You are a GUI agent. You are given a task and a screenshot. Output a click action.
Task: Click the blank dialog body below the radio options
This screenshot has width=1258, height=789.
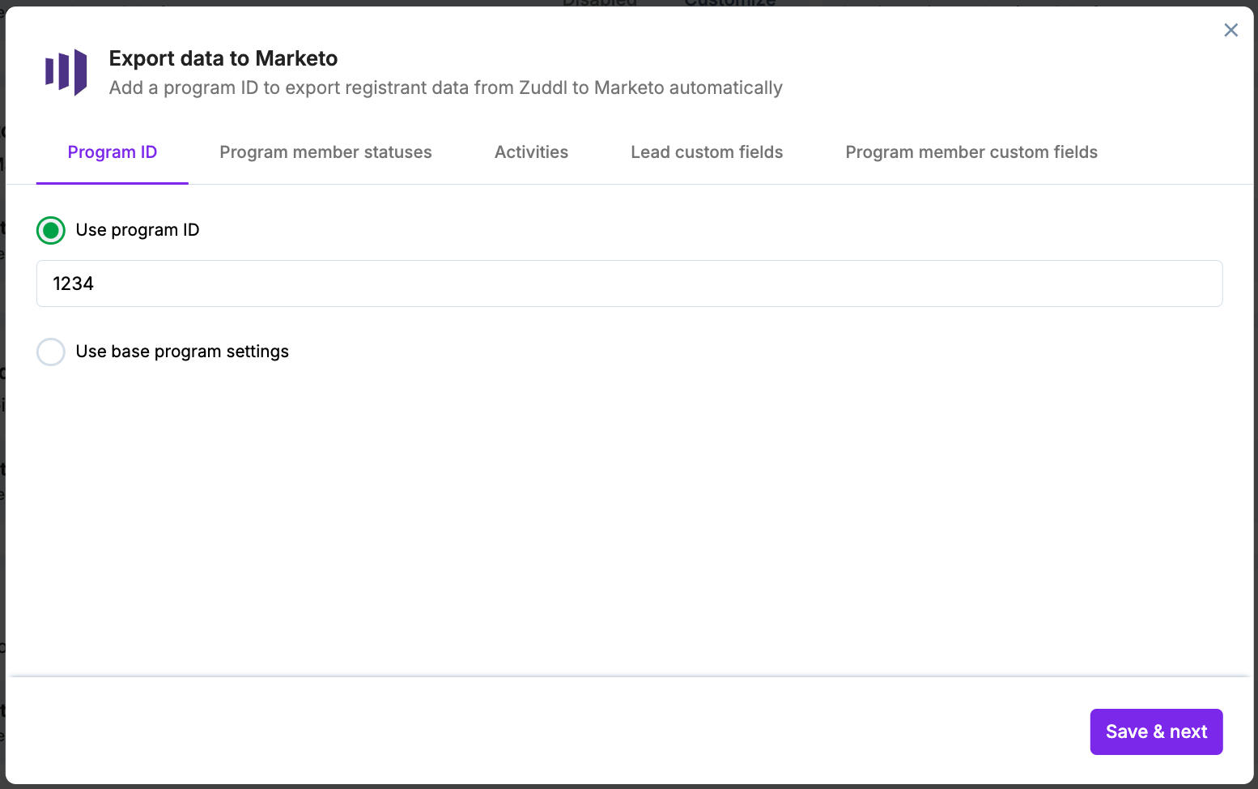[629, 518]
